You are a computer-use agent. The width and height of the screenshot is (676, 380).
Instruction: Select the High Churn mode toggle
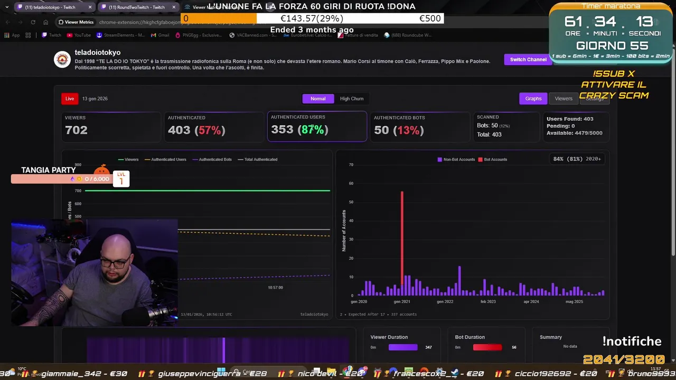tap(352, 99)
